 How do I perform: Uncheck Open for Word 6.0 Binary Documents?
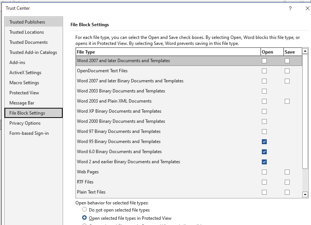coord(264,152)
